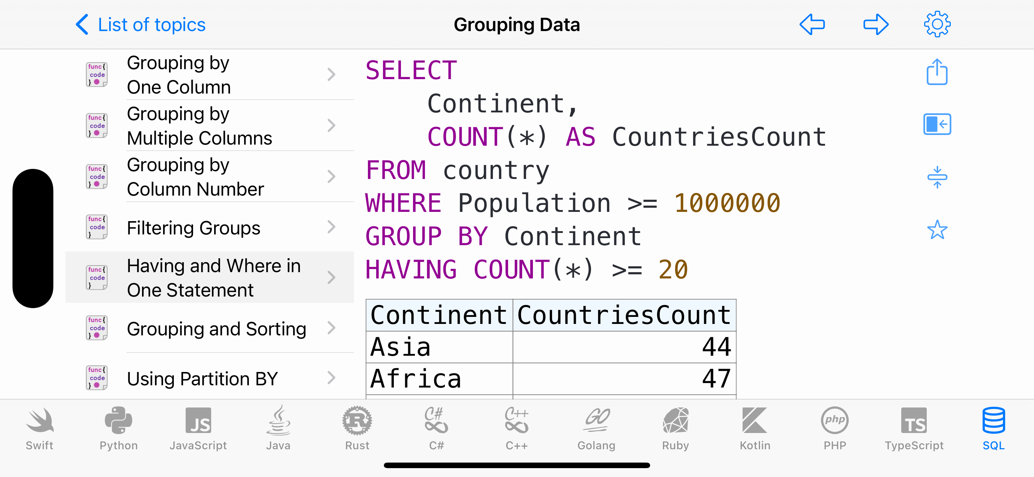The height and width of the screenshot is (477, 1034).
Task: Select the Kotlin tab icon
Action: 755,420
